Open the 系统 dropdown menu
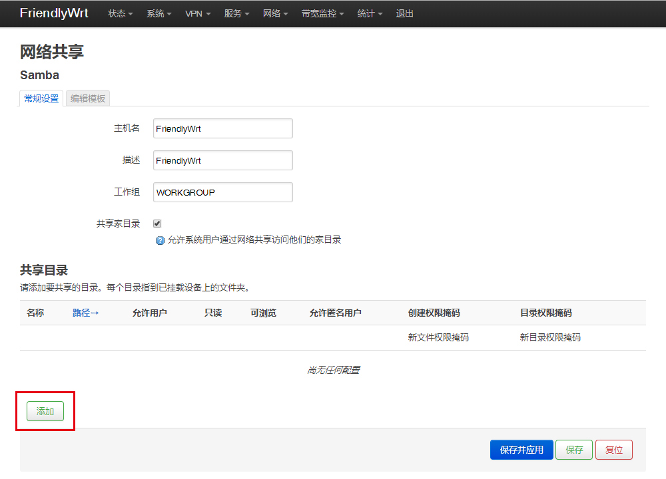Viewport: 666px width, 479px height. coord(159,13)
